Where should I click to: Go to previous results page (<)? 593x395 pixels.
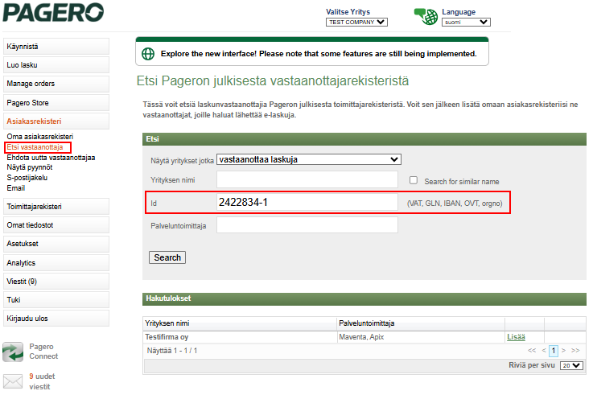pos(544,351)
